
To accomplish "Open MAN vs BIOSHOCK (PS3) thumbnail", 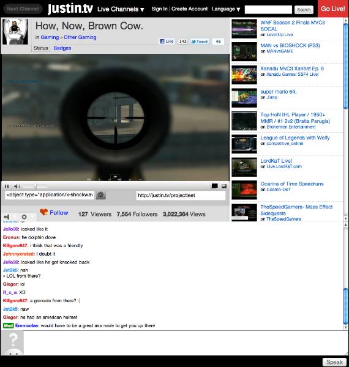I will pos(244,52).
